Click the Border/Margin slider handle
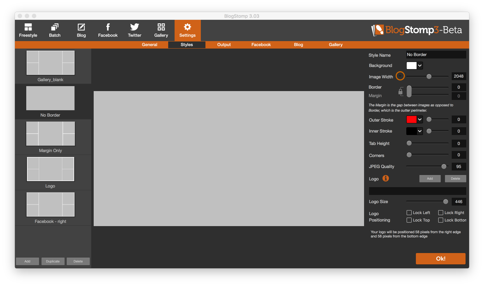This screenshot has height=286, width=484. pyautogui.click(x=409, y=91)
